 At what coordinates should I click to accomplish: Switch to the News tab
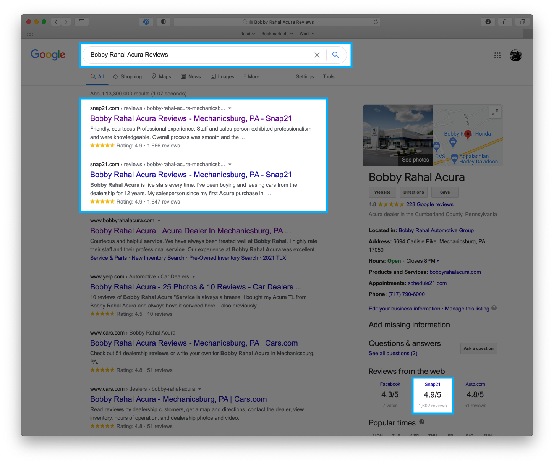[x=191, y=76]
